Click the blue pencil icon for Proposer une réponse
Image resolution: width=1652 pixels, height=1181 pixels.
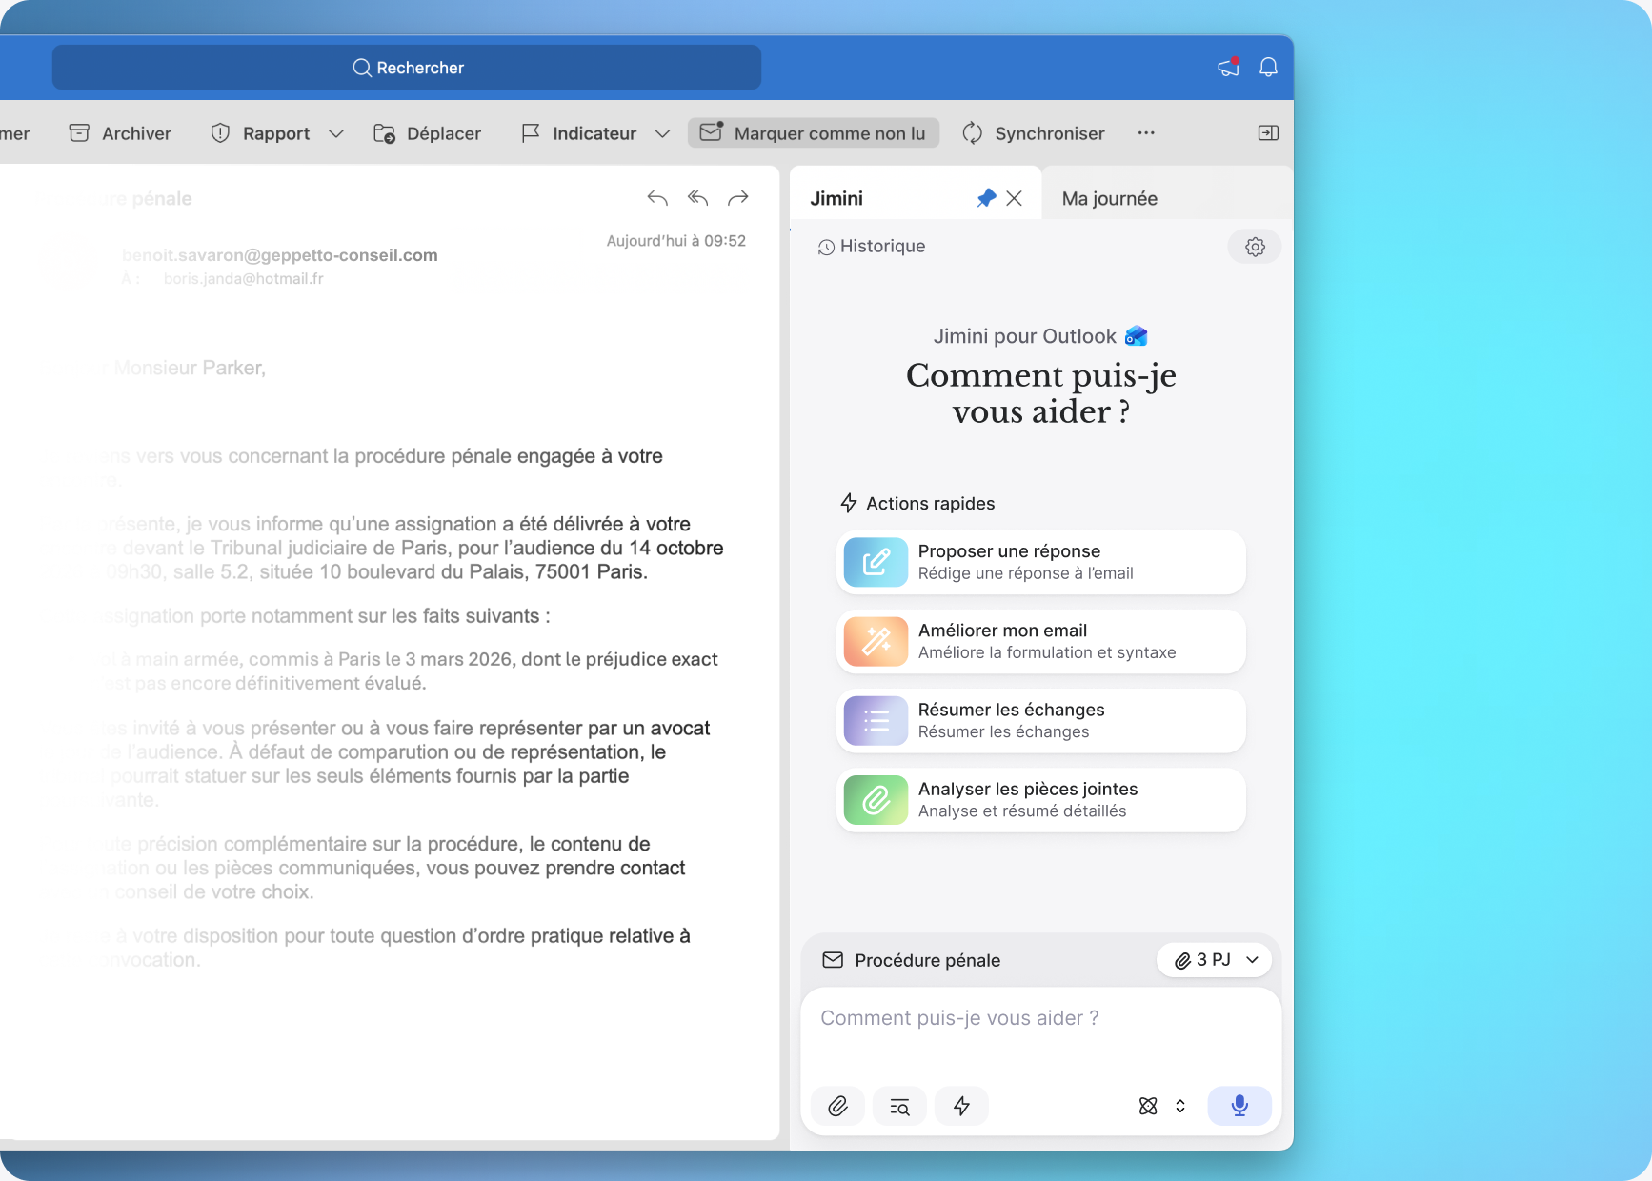pos(876,563)
